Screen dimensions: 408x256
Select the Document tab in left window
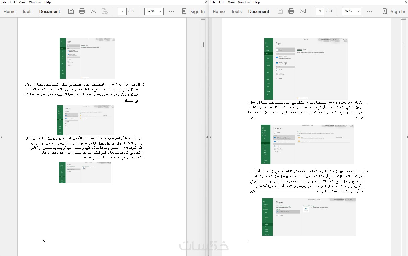pos(50,11)
